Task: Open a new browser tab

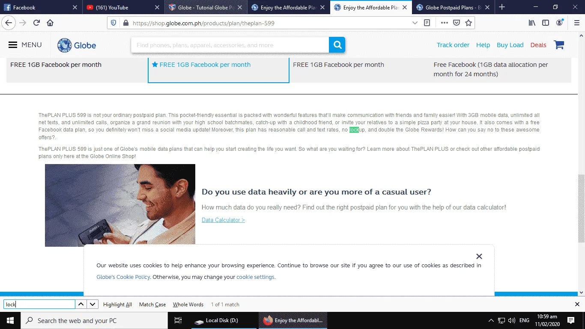Action: 502,7
